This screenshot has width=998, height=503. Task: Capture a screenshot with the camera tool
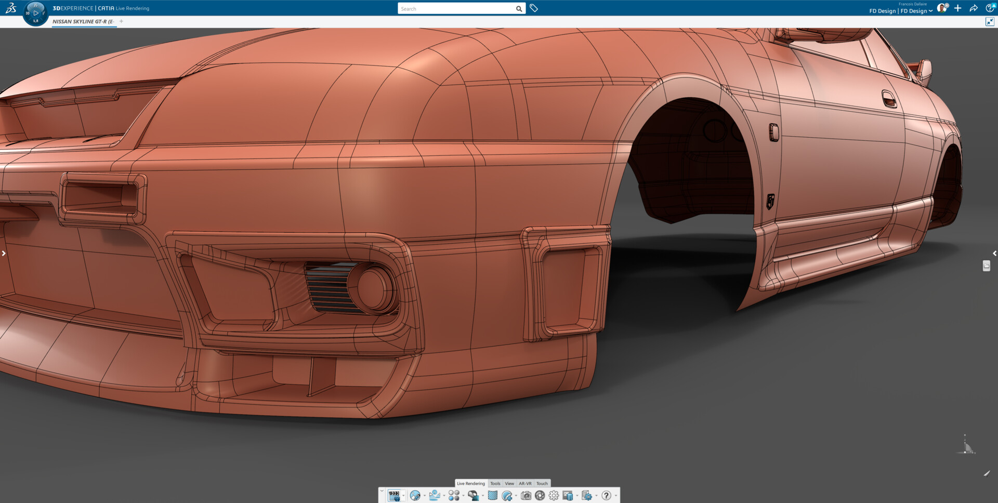click(527, 496)
